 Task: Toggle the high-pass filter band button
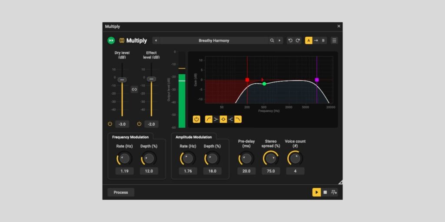coord(209,119)
